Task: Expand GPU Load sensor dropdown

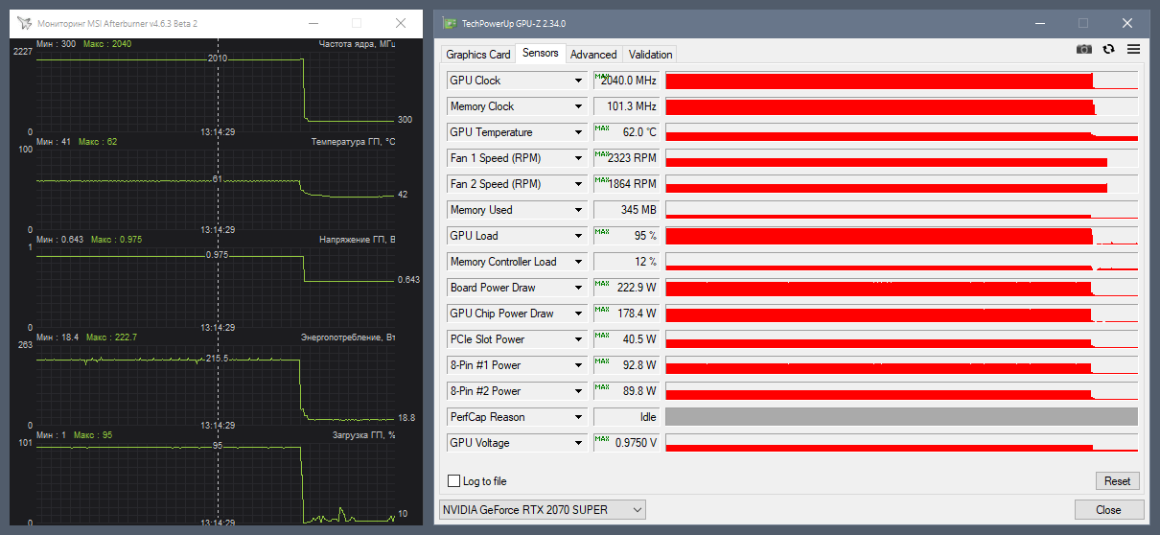Action: point(578,236)
